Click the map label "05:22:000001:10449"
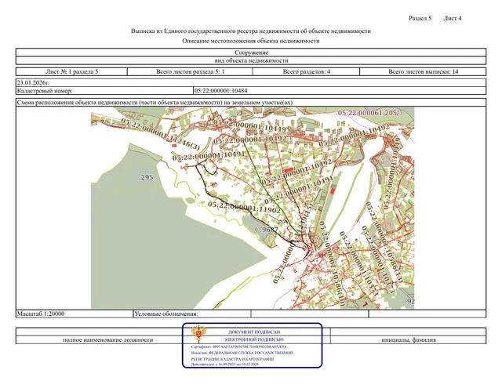This screenshot has width=502, height=388. (x=249, y=125)
